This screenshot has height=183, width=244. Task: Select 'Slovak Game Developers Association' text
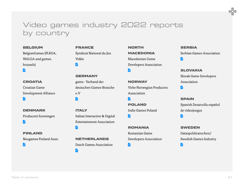pos(198,79)
